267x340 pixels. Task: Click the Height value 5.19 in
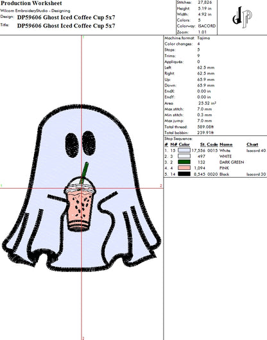click(x=205, y=8)
